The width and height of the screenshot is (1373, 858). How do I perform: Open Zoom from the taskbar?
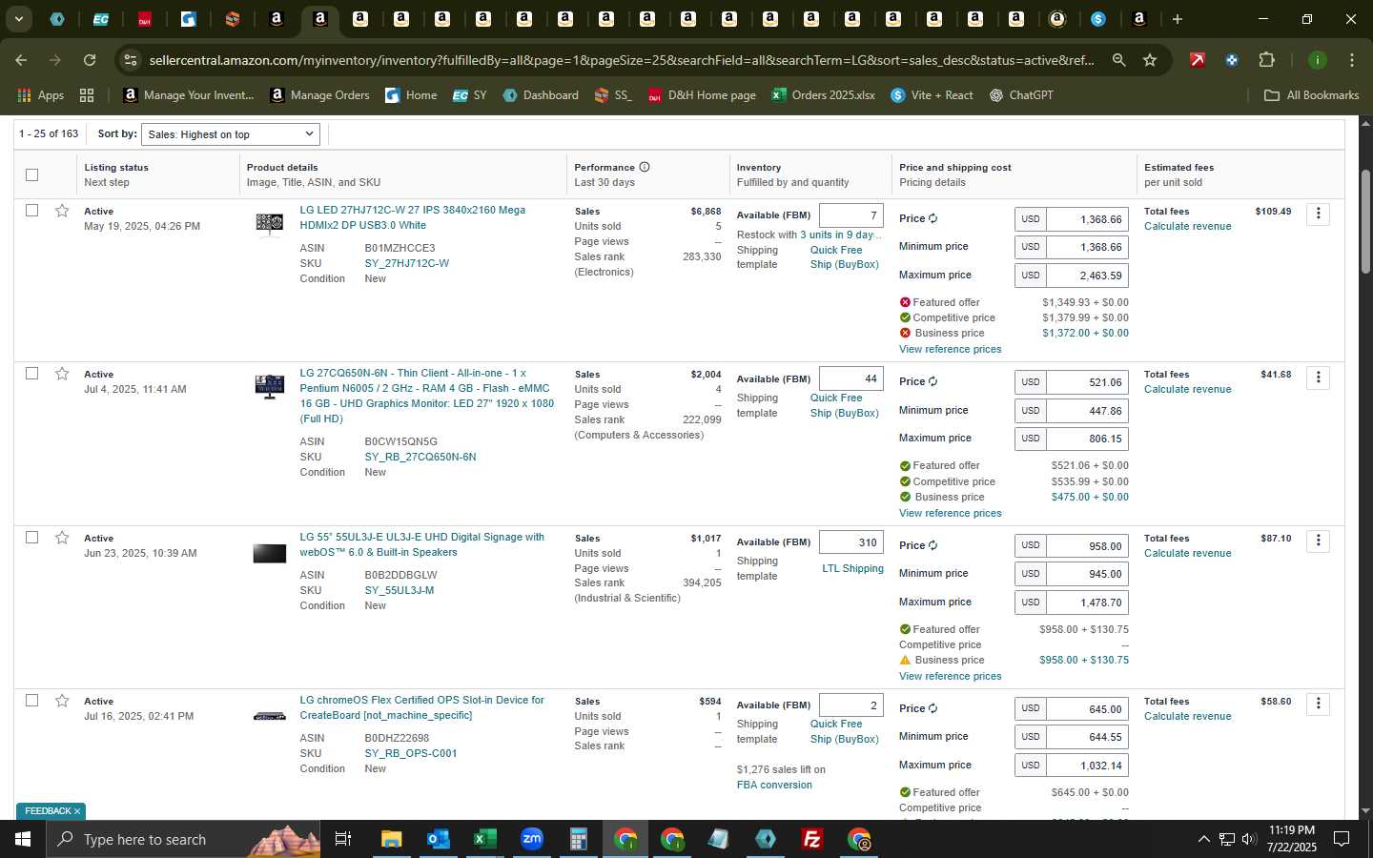[x=531, y=839]
